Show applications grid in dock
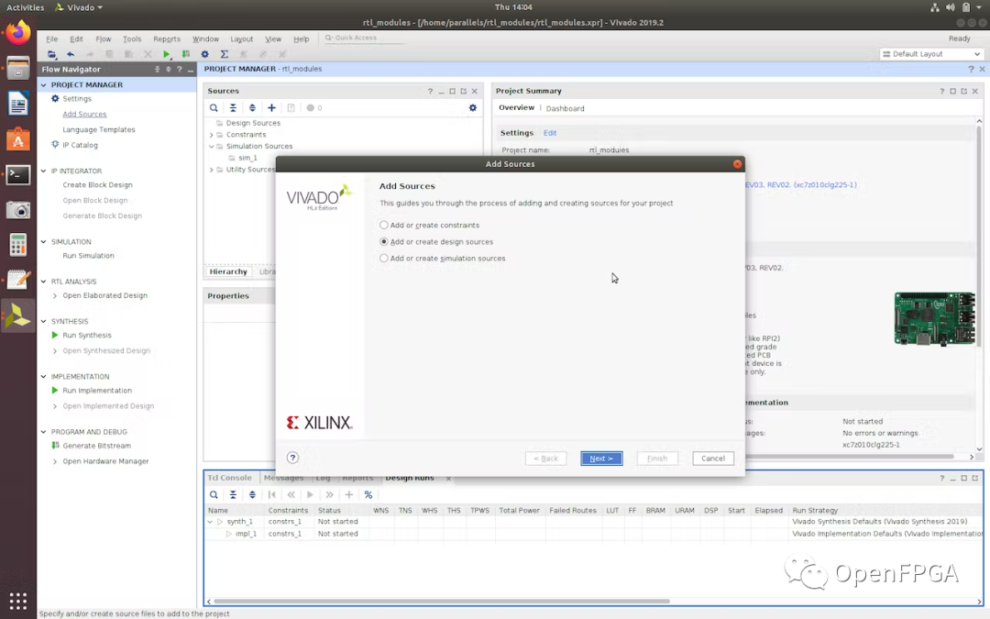The height and width of the screenshot is (619, 990). pyautogui.click(x=17, y=601)
